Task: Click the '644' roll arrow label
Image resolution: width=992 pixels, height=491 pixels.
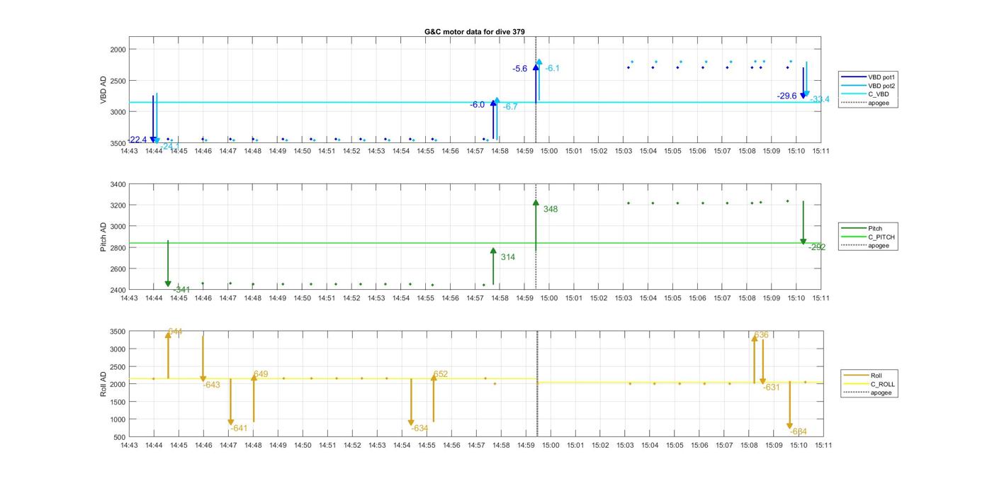Action: 175,332
